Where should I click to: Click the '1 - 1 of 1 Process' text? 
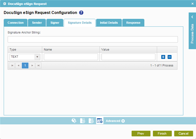click(162, 65)
